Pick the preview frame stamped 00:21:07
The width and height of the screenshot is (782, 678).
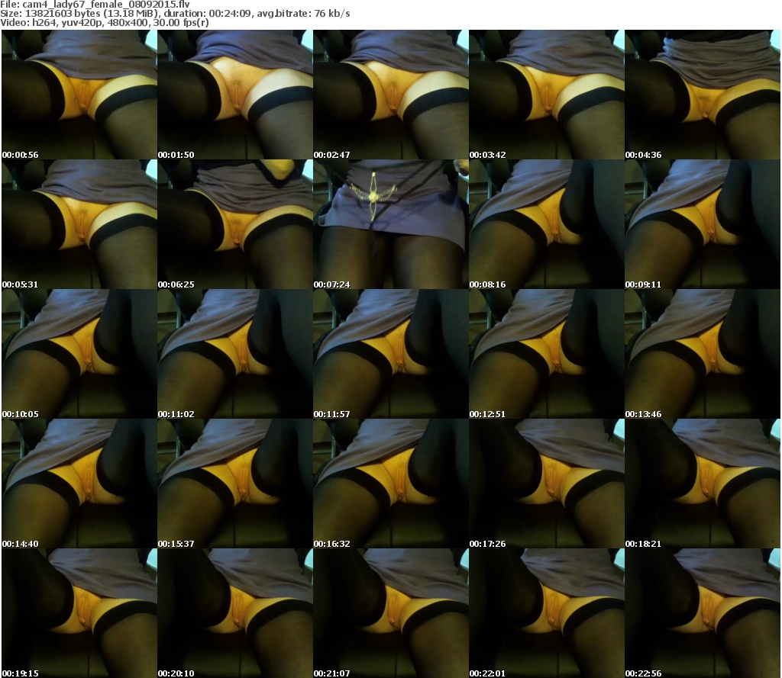[391, 613]
